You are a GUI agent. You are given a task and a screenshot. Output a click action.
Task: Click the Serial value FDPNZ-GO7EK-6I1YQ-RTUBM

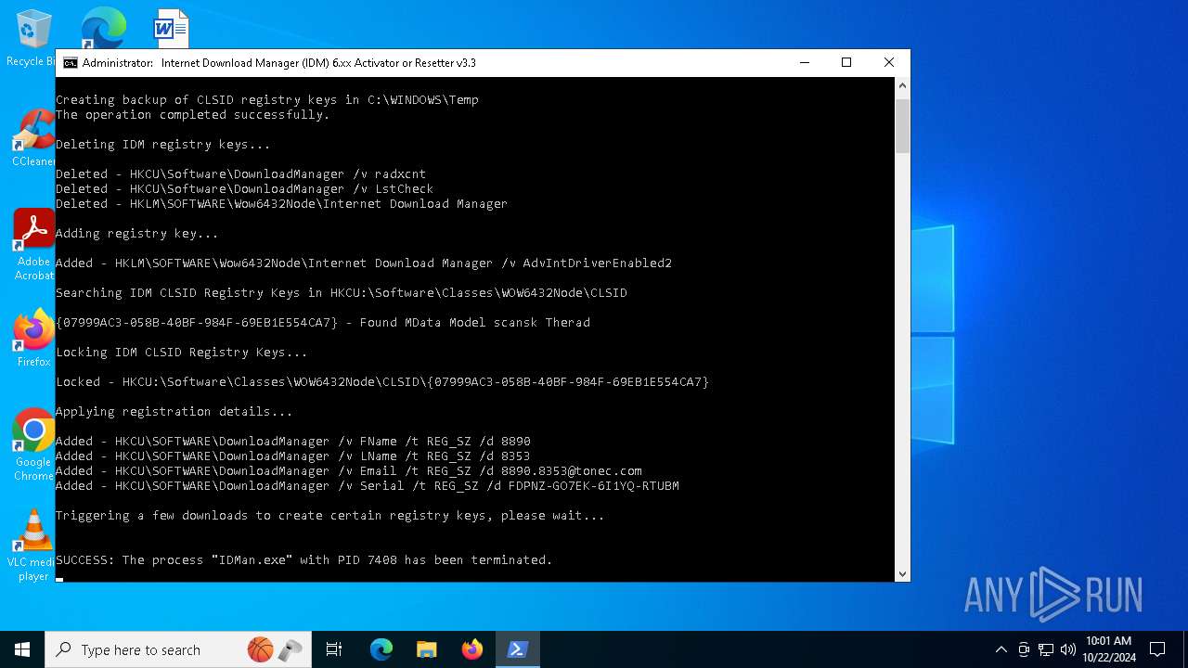(x=593, y=485)
